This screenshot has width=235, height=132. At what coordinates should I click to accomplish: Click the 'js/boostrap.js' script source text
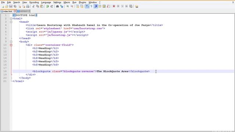58,35
